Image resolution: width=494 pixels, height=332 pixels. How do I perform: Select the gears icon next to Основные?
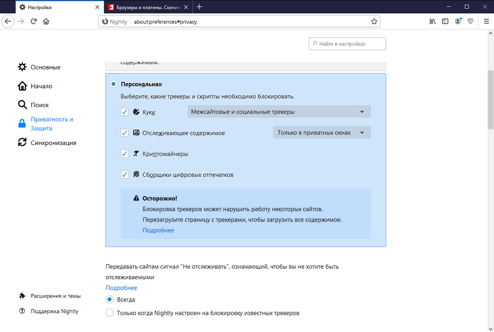(22, 67)
